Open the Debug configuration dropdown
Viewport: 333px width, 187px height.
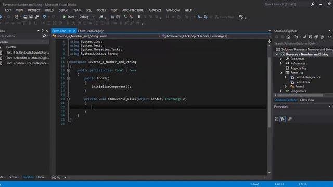point(87,17)
